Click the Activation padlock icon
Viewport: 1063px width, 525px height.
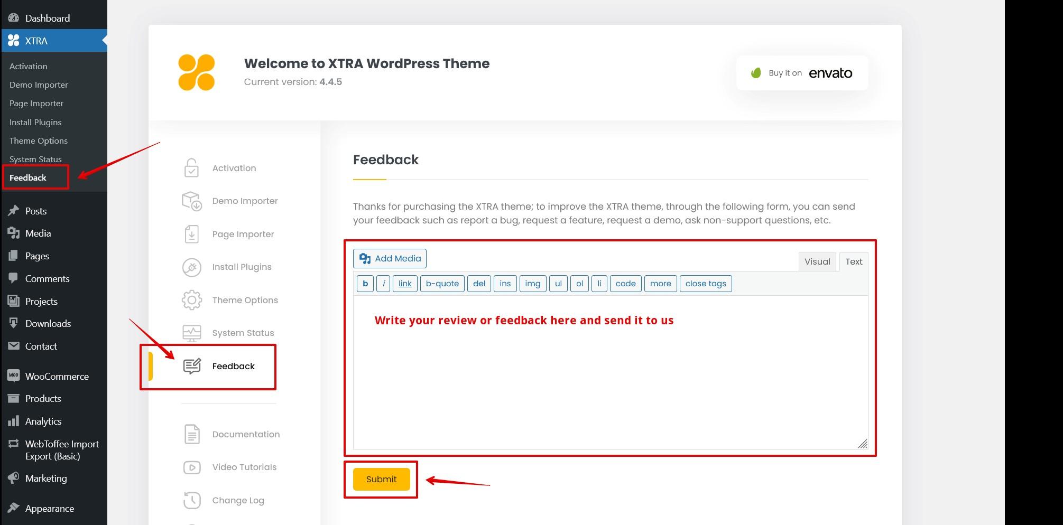pyautogui.click(x=191, y=168)
